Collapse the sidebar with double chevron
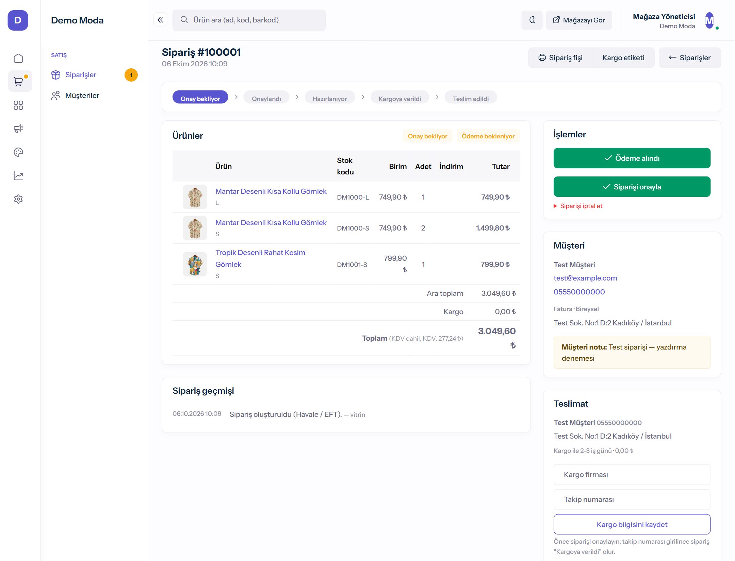Viewport: 735px width, 561px height. pos(160,20)
